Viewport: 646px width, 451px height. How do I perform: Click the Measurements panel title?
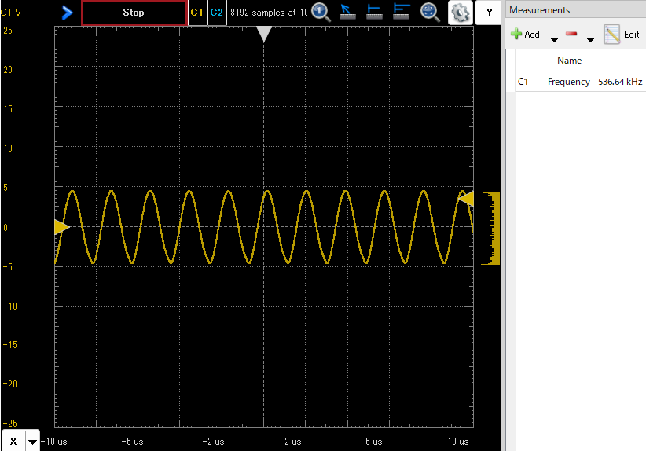(539, 10)
